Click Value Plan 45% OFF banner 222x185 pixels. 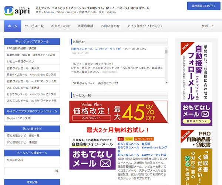tap(118, 112)
